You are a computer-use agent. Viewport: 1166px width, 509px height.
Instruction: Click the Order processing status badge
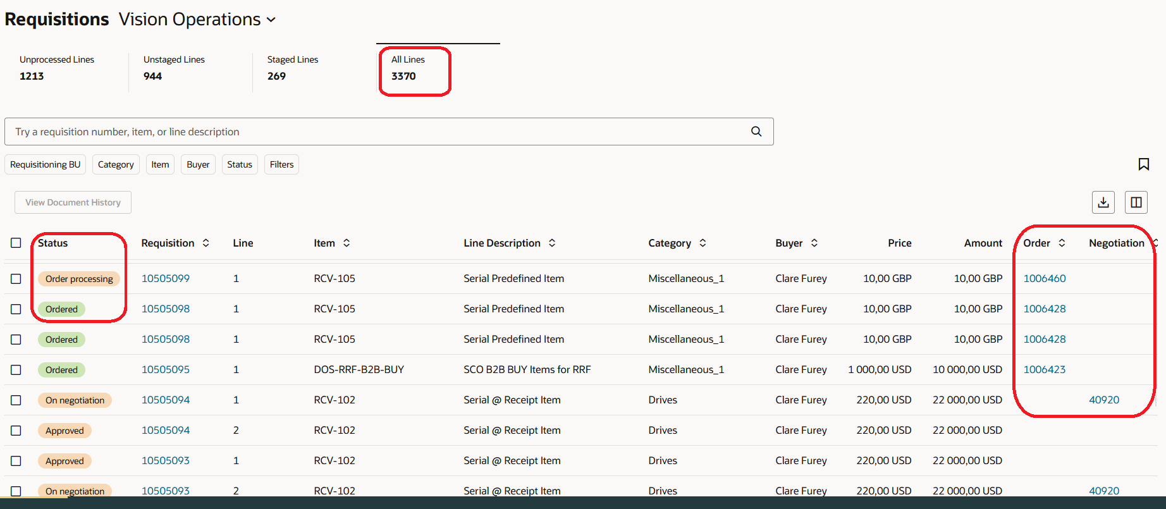[x=79, y=279]
